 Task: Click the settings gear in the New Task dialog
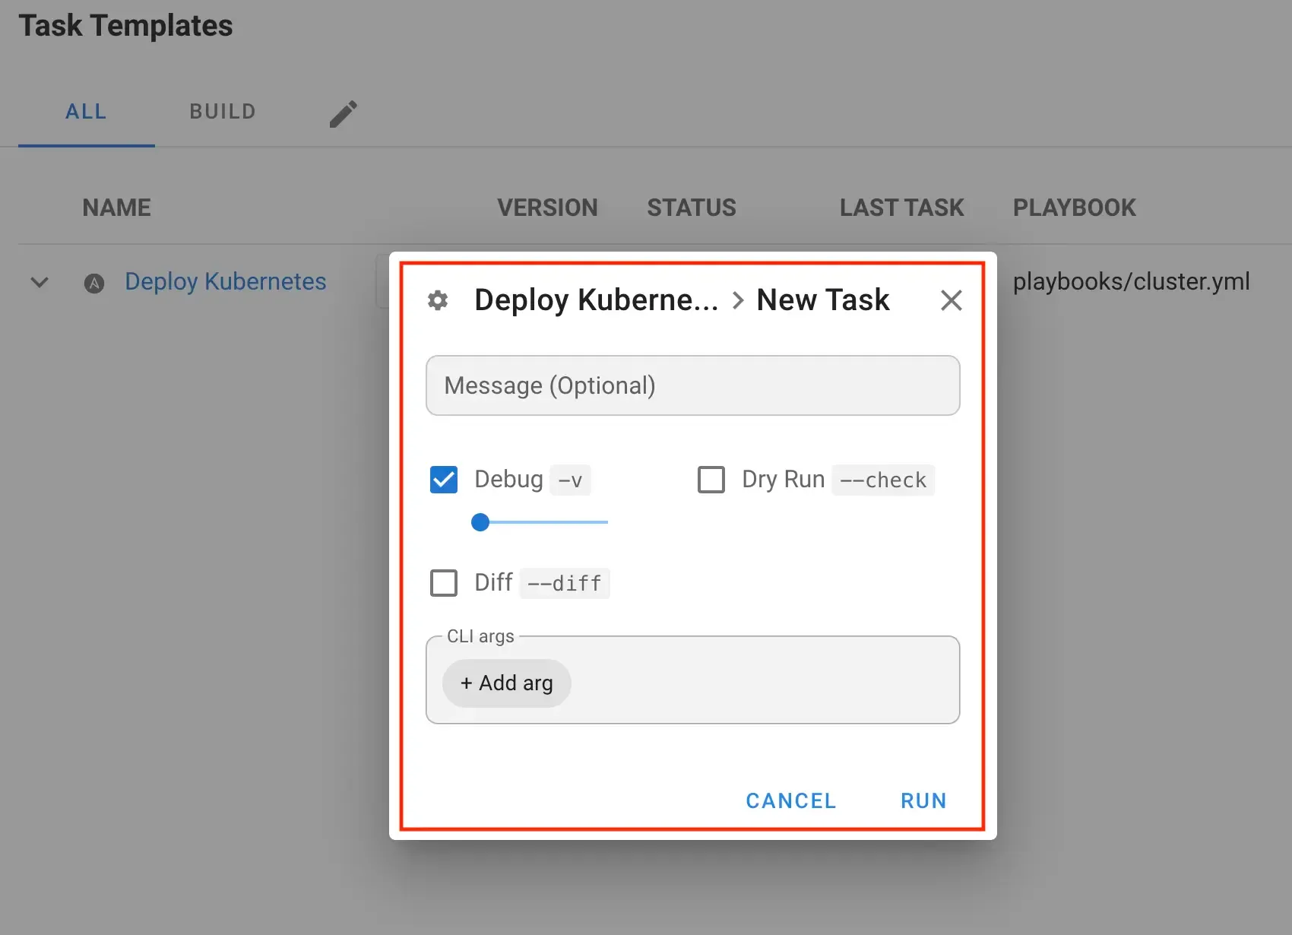(x=438, y=300)
